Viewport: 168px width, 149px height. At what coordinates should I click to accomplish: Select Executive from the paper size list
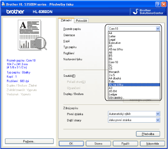[134, 43]
